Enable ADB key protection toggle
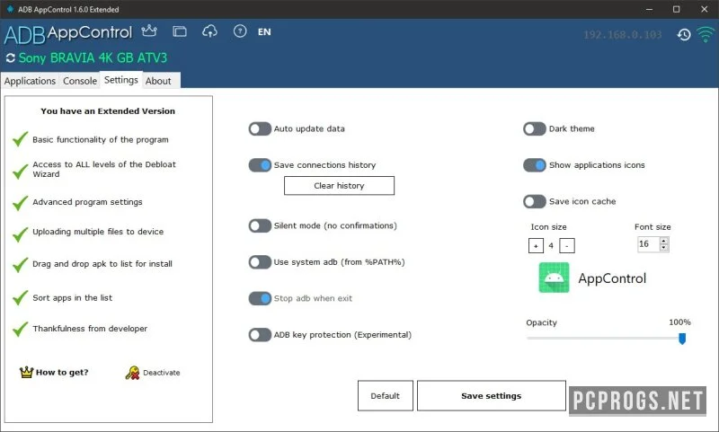The height and width of the screenshot is (432, 719). pos(260,335)
